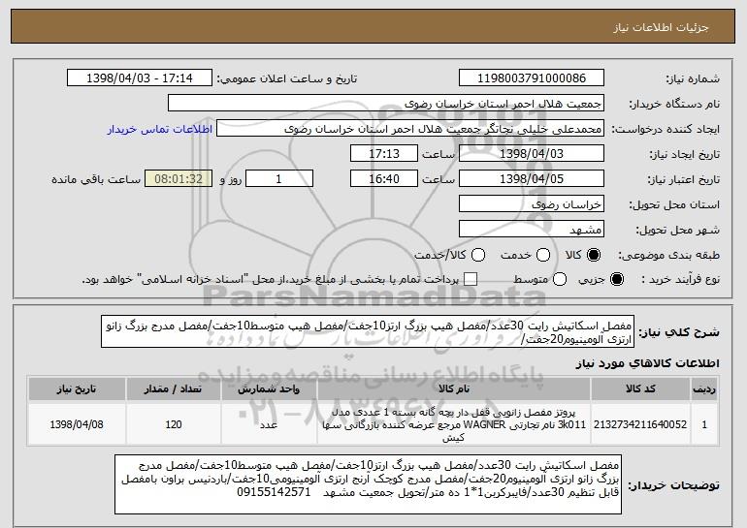Click the جزئیات اطلاعات نیاز header title
Screen dimensions: 747x528
pyautogui.click(x=661, y=27)
